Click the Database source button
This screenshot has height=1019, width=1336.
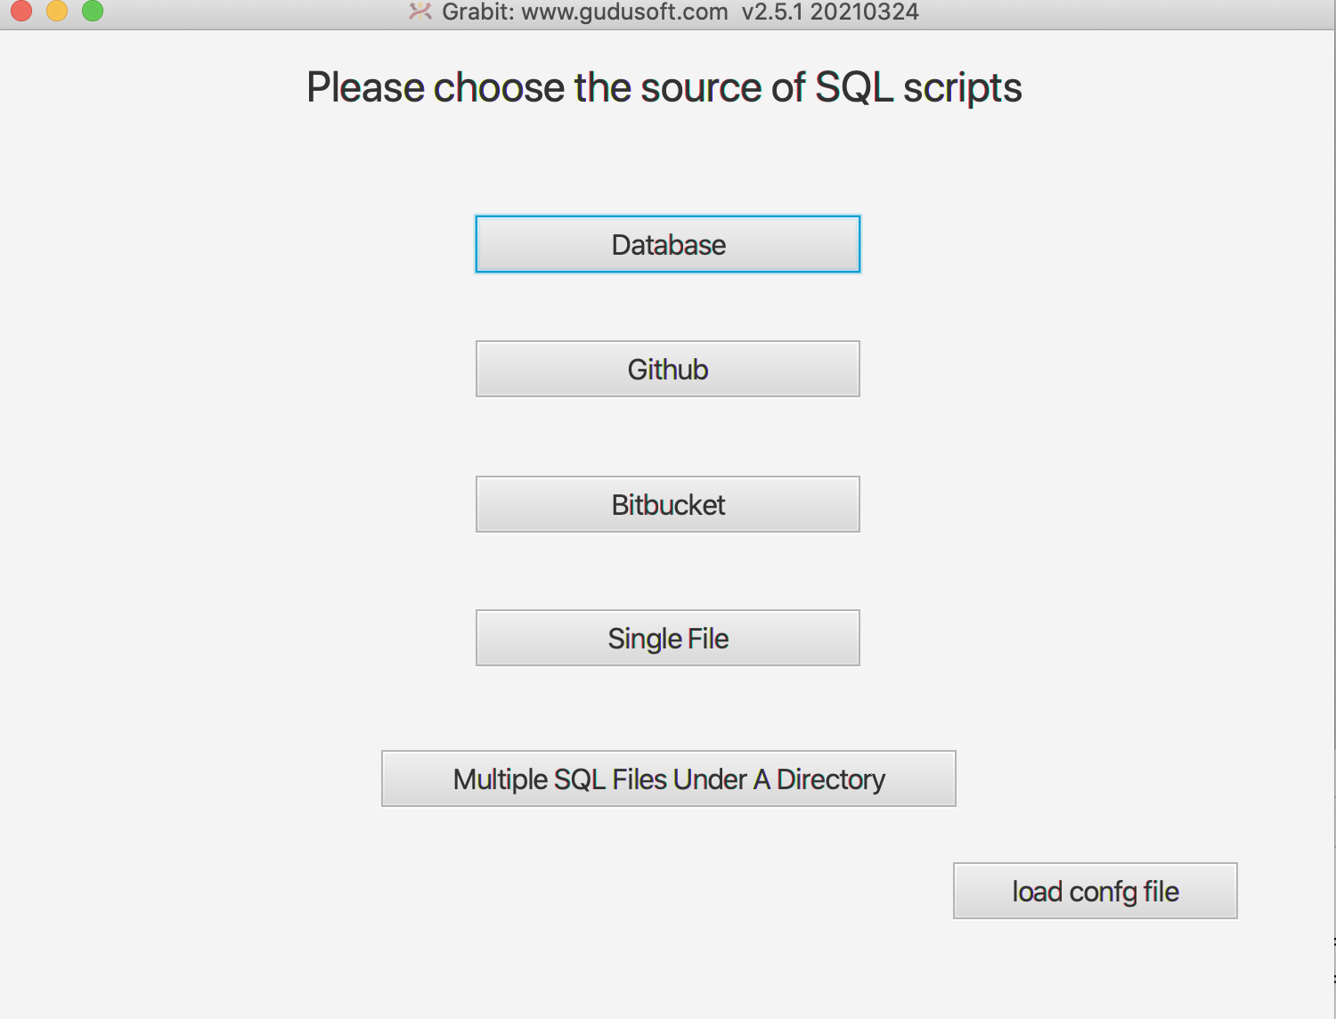click(x=668, y=244)
